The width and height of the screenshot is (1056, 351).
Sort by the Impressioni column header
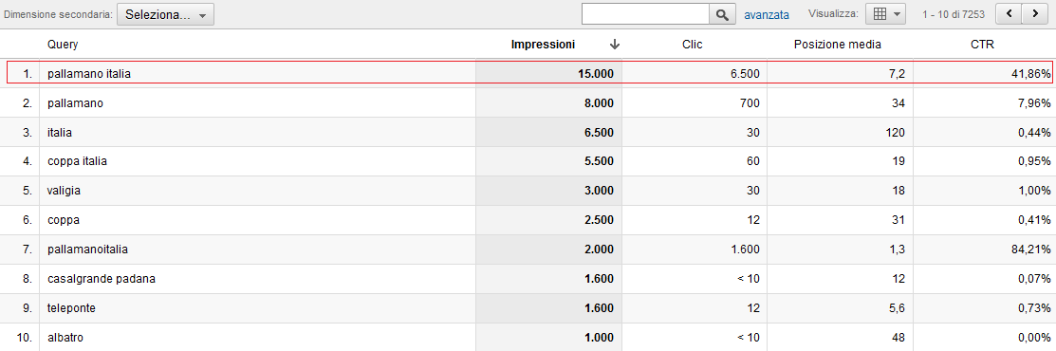click(x=543, y=45)
